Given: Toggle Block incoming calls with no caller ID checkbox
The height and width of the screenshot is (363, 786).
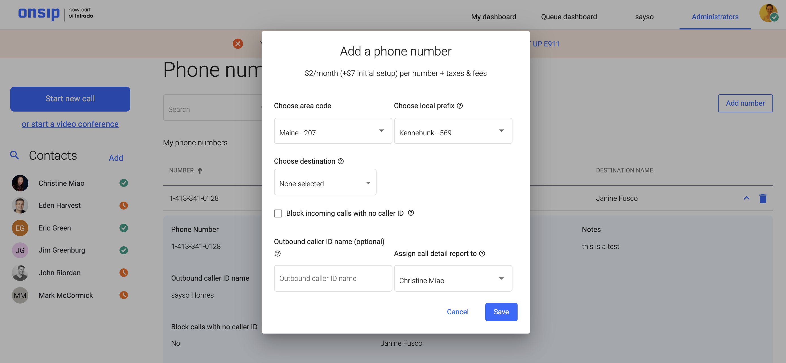Looking at the screenshot, I should [x=278, y=213].
